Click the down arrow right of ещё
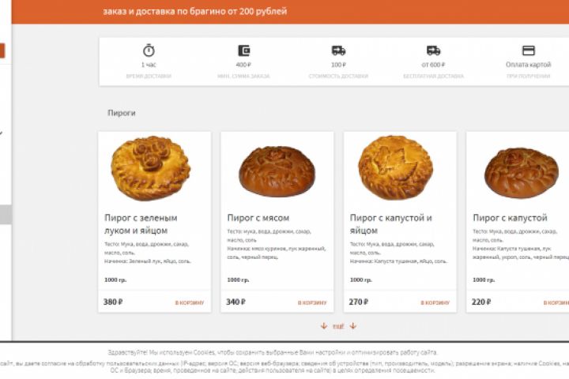 [353, 326]
